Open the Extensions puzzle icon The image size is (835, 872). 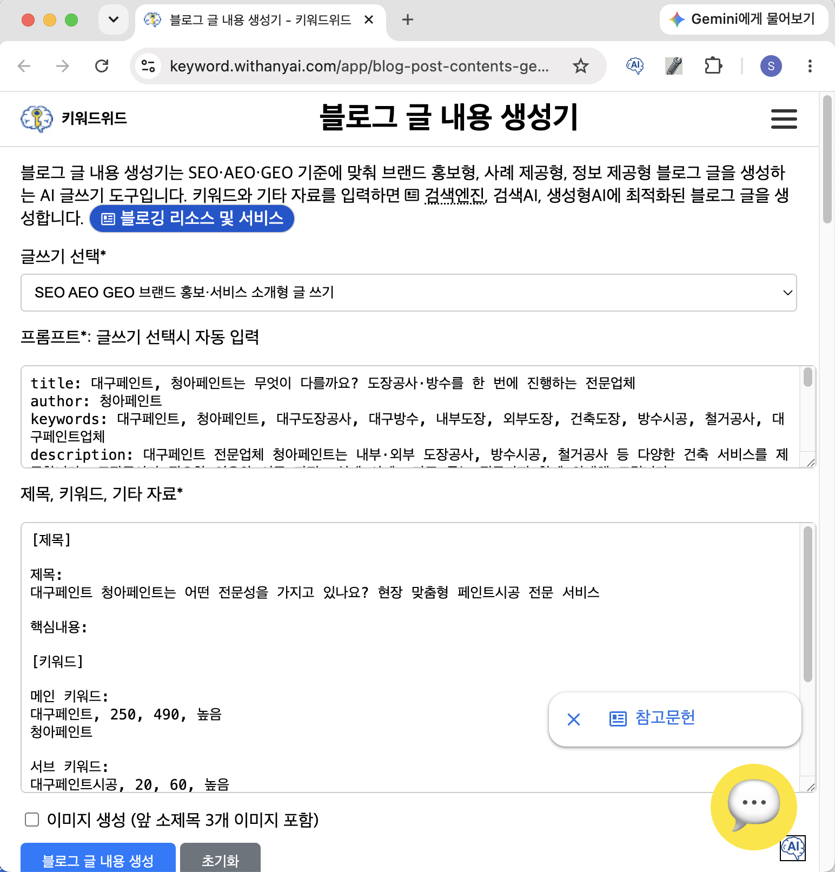[x=713, y=66]
